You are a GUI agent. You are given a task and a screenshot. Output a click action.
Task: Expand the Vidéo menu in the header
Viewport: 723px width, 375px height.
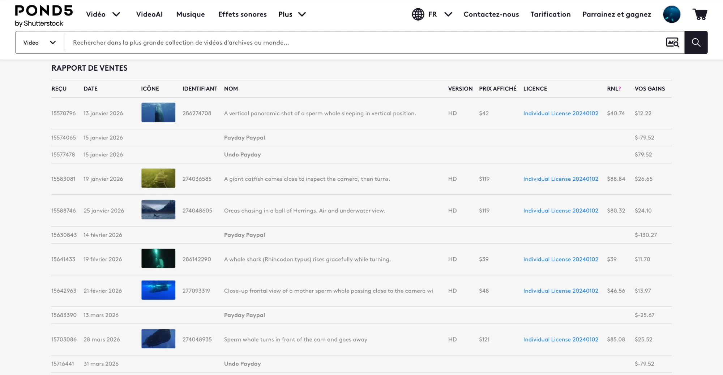tap(103, 14)
